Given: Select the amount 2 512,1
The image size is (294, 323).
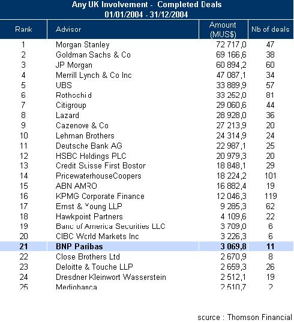Looking at the screenshot, I should click(233, 277).
